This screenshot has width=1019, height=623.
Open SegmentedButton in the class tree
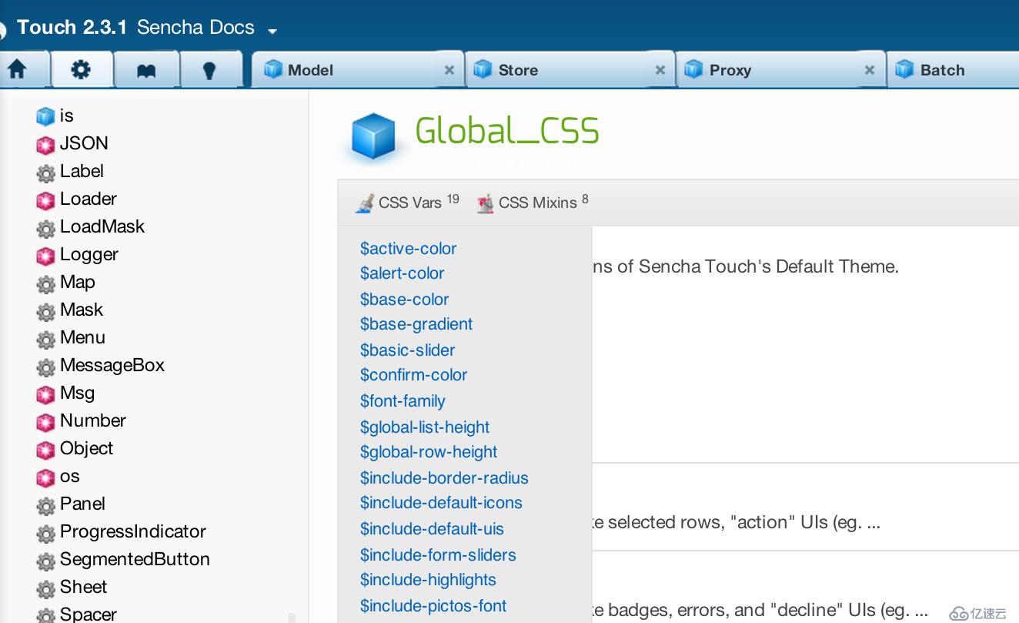pyautogui.click(x=135, y=559)
